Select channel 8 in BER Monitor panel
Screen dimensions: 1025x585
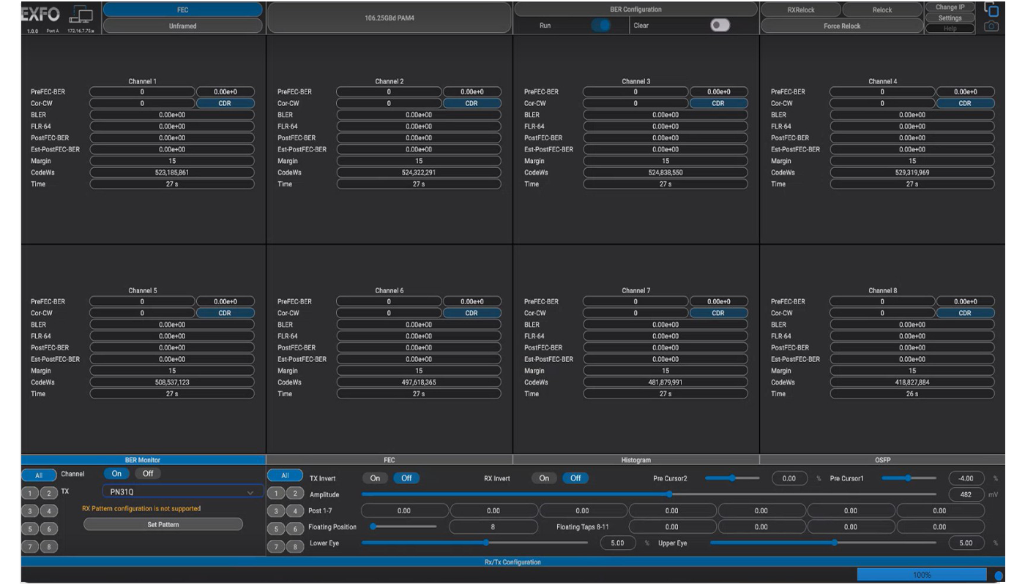[x=48, y=546]
